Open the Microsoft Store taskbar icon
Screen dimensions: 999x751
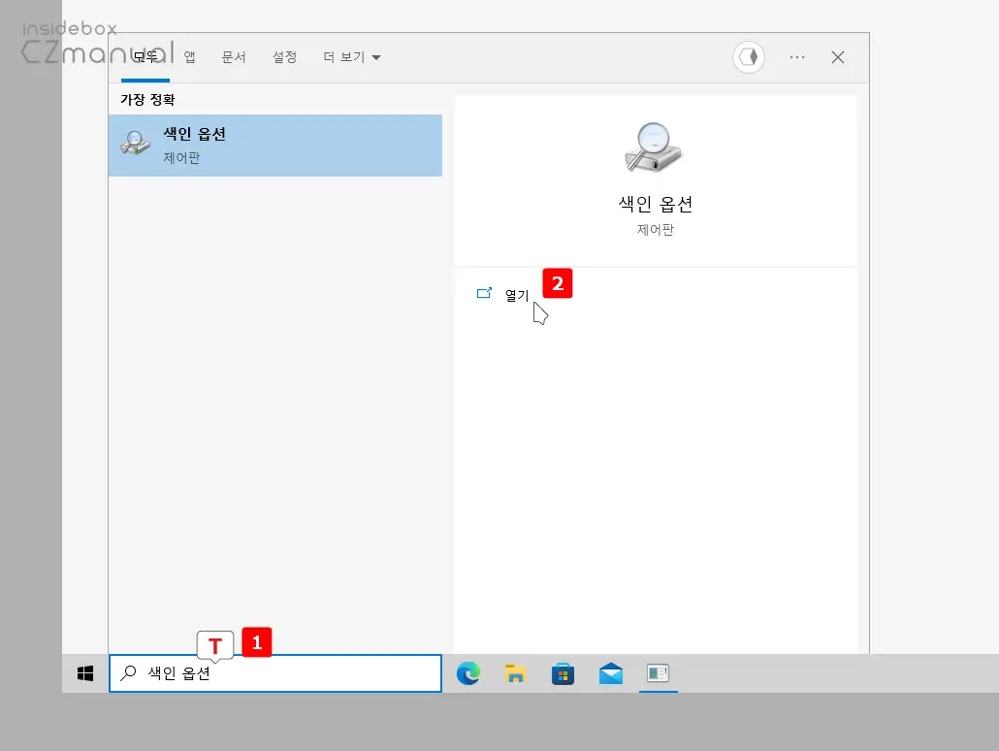(x=564, y=673)
